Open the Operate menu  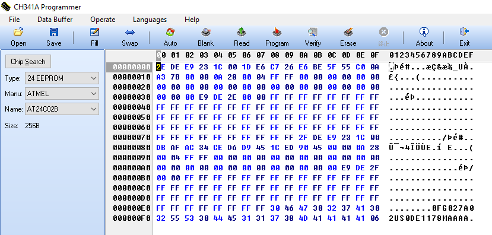click(103, 20)
